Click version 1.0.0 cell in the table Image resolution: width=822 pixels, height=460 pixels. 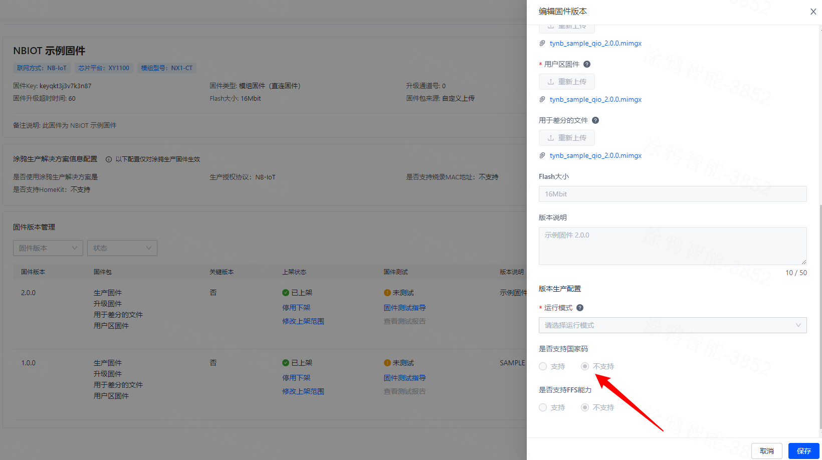click(29, 363)
